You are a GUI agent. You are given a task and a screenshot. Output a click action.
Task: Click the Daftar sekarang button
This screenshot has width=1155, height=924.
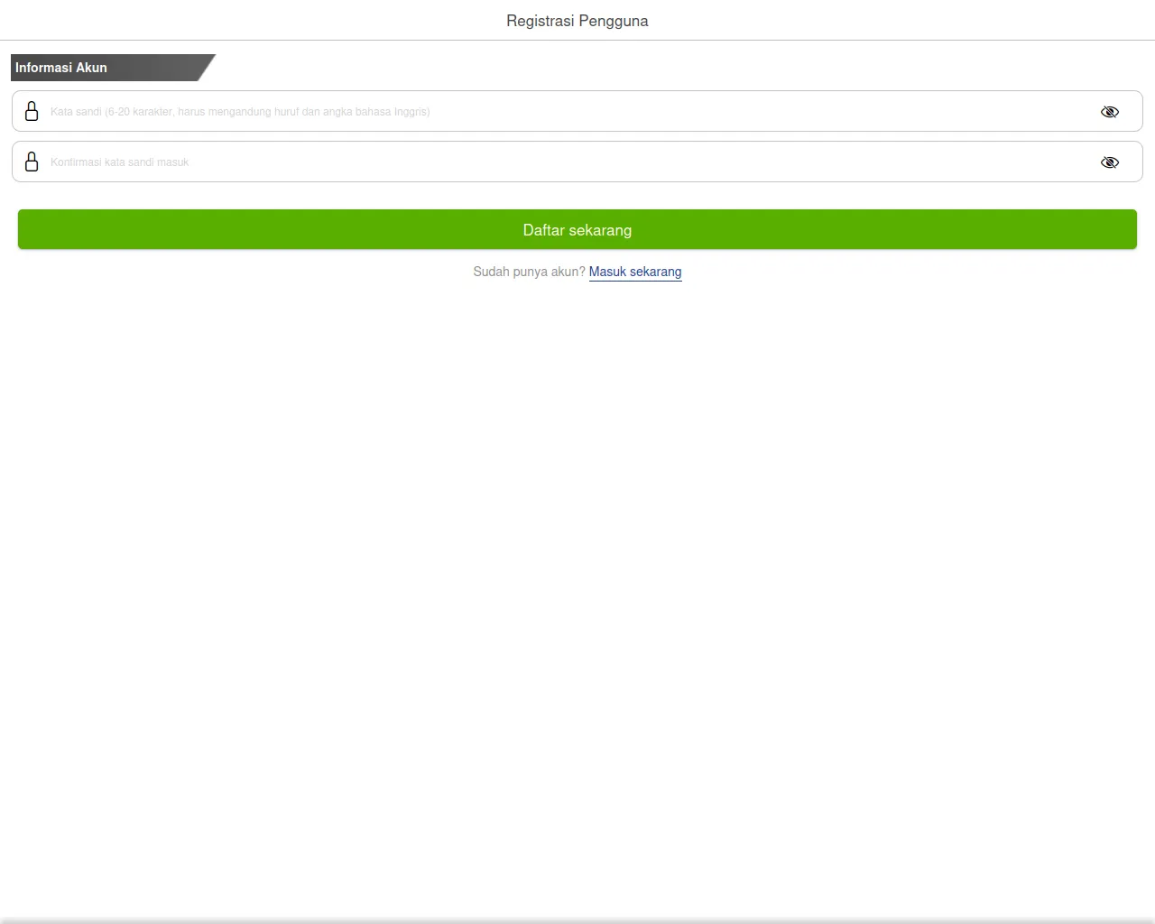coord(577,229)
